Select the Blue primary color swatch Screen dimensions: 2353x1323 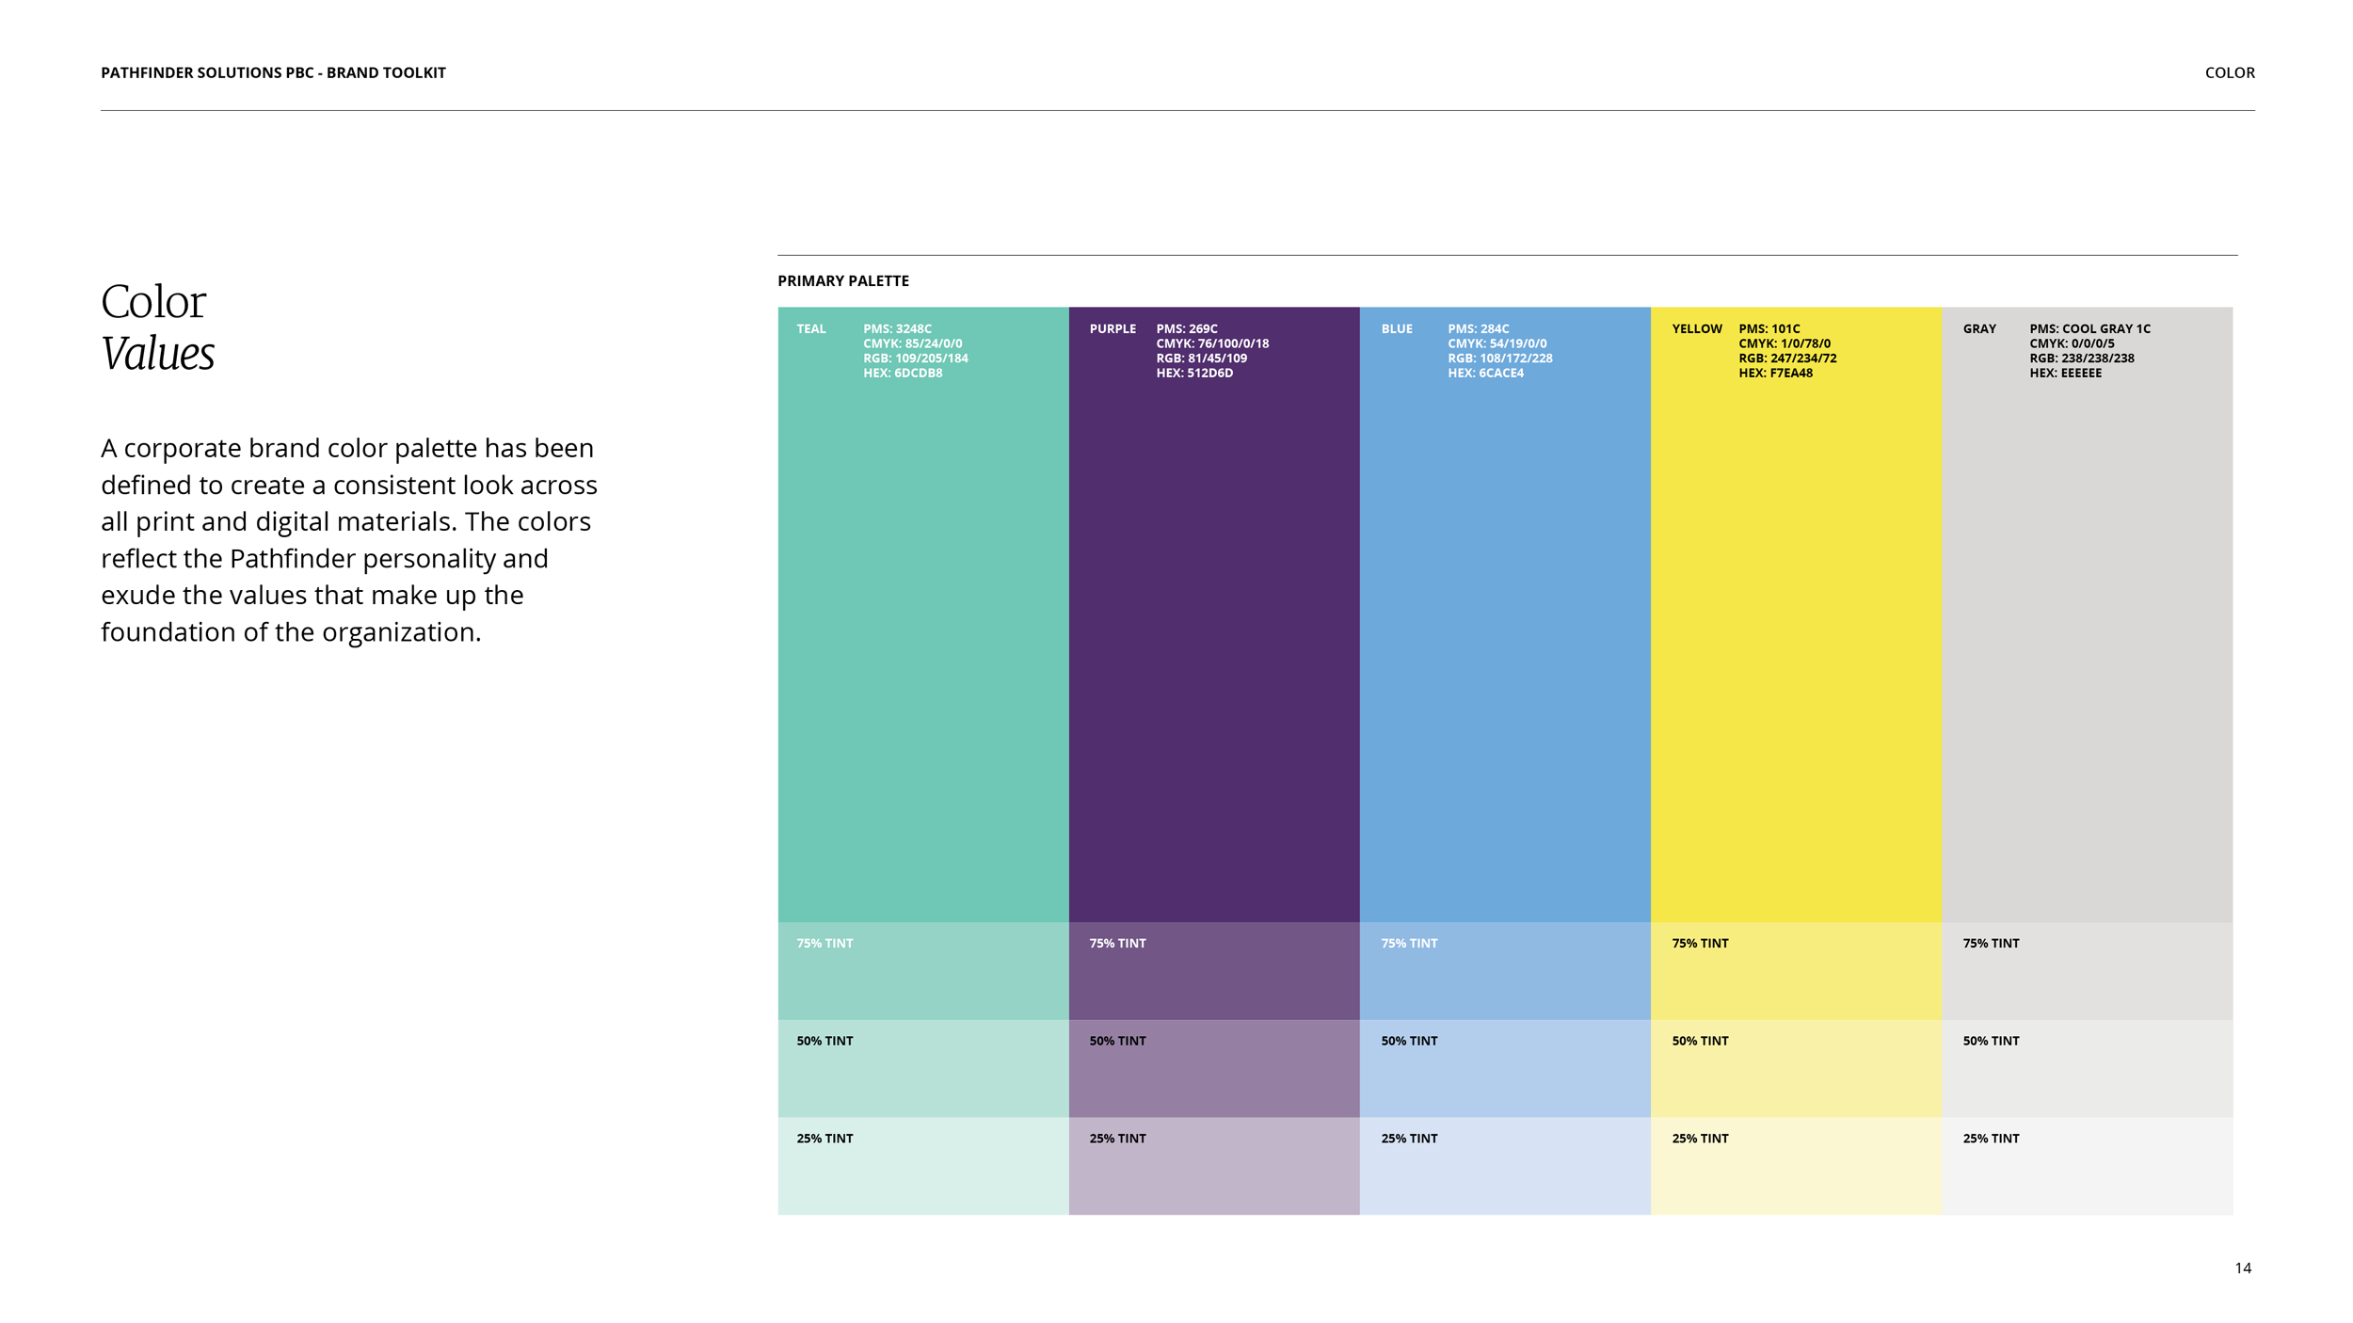(x=1506, y=612)
